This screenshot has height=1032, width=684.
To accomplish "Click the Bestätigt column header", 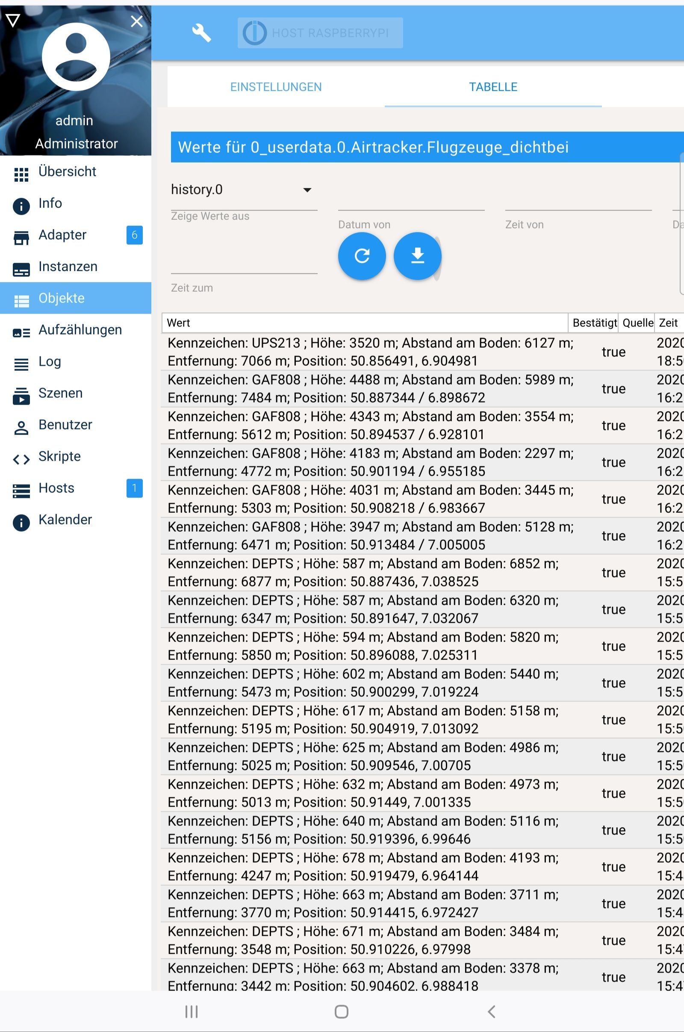I will pos(593,323).
